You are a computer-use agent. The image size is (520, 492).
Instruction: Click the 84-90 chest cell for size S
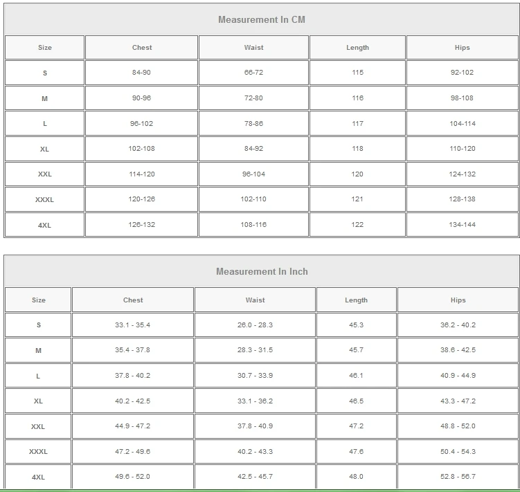[142, 73]
